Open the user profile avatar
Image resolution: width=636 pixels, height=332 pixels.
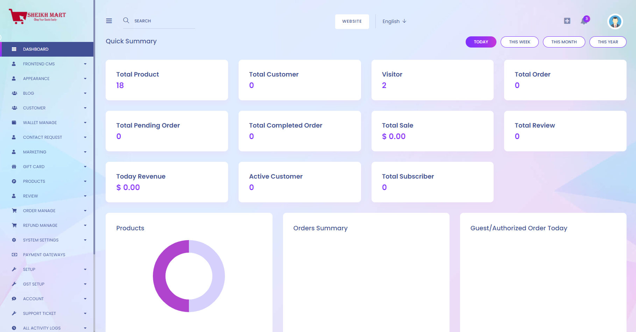click(x=615, y=22)
